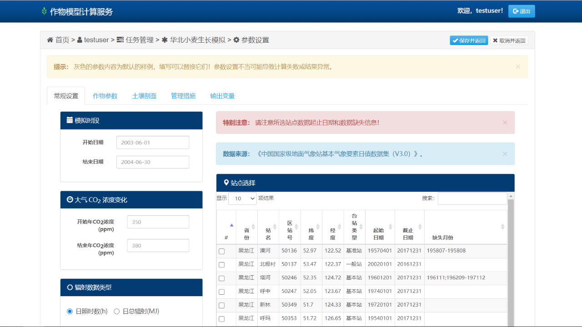Choose the 日照时数(h) radio button
This screenshot has width=582, height=327.
coord(70,312)
